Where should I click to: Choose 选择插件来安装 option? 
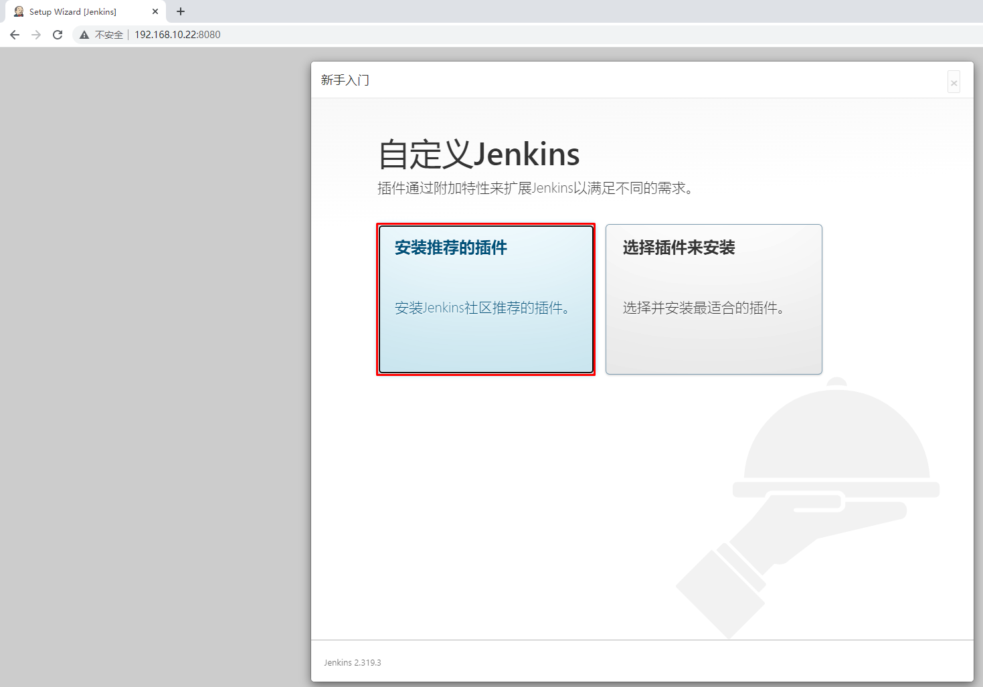[713, 299]
